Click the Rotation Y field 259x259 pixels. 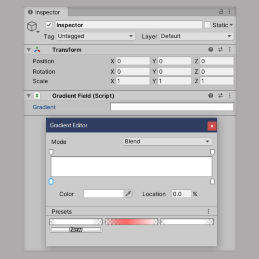coord(174,72)
